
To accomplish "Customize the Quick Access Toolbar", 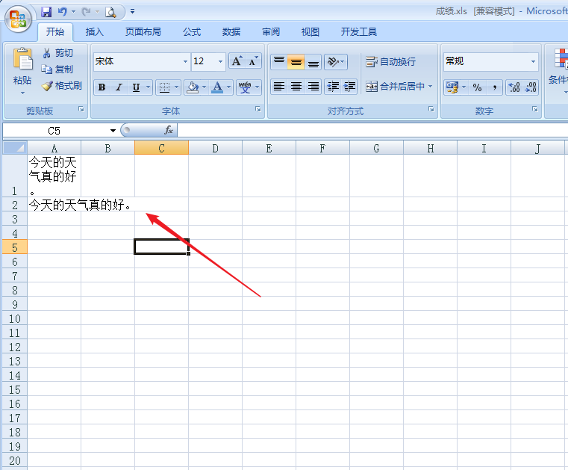I will click(133, 12).
